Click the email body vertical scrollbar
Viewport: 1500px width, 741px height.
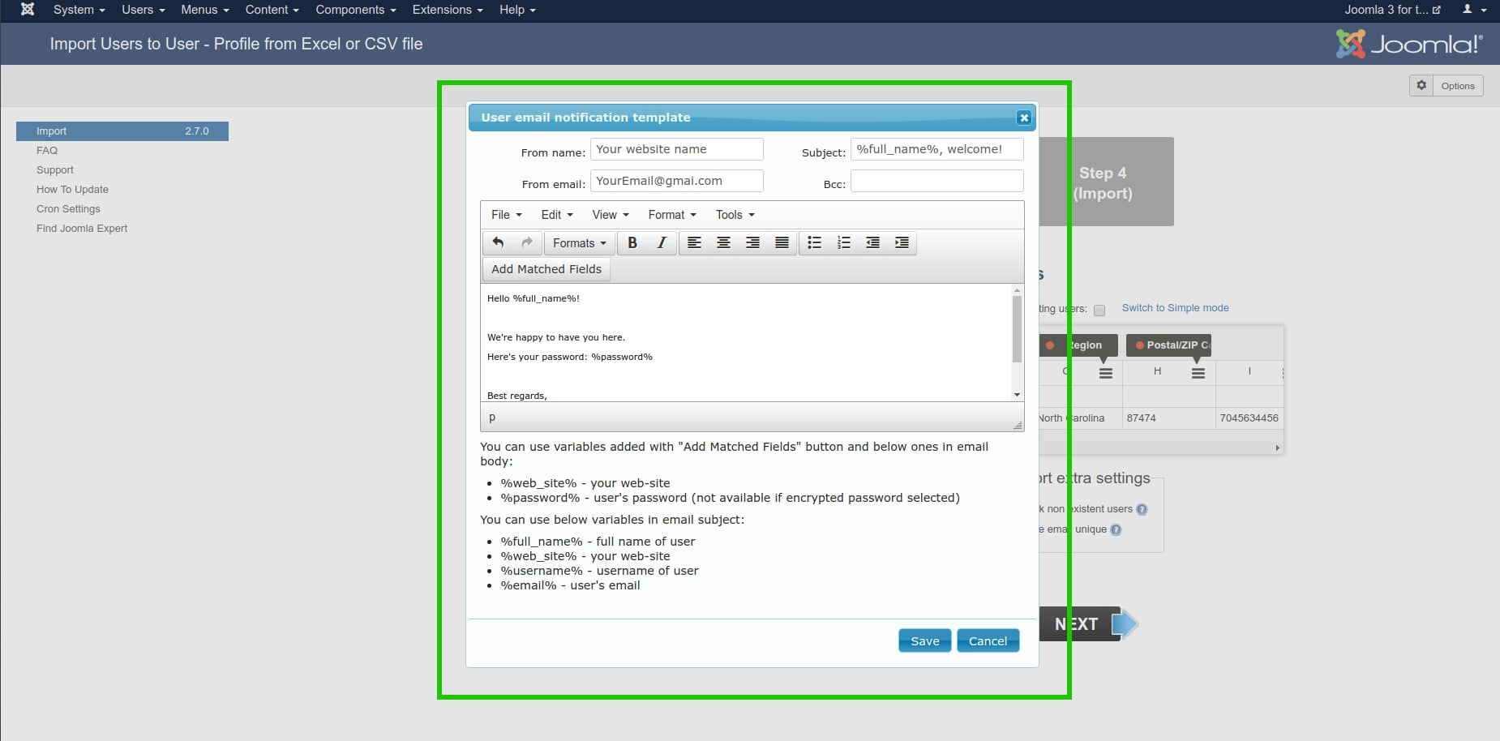point(1017,328)
